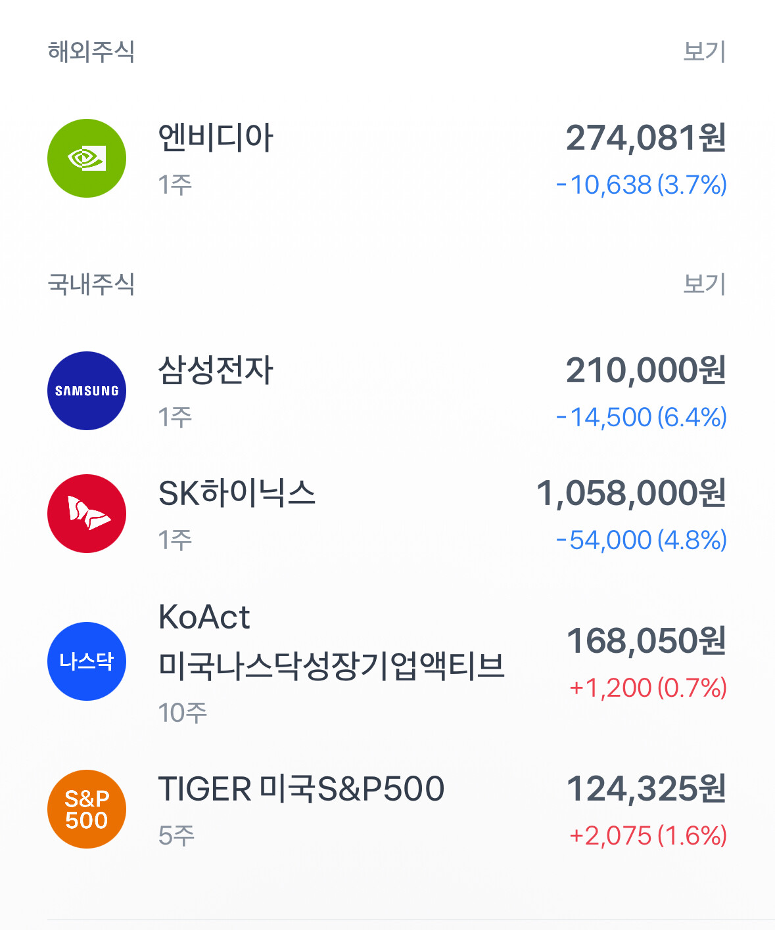
Task: Open 보기 link next to 국내주식
Action: pyautogui.click(x=704, y=284)
